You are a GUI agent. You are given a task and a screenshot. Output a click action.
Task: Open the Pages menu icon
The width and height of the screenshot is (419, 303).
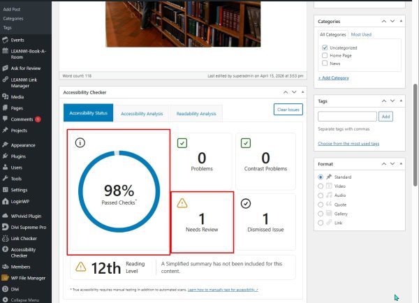5,108
